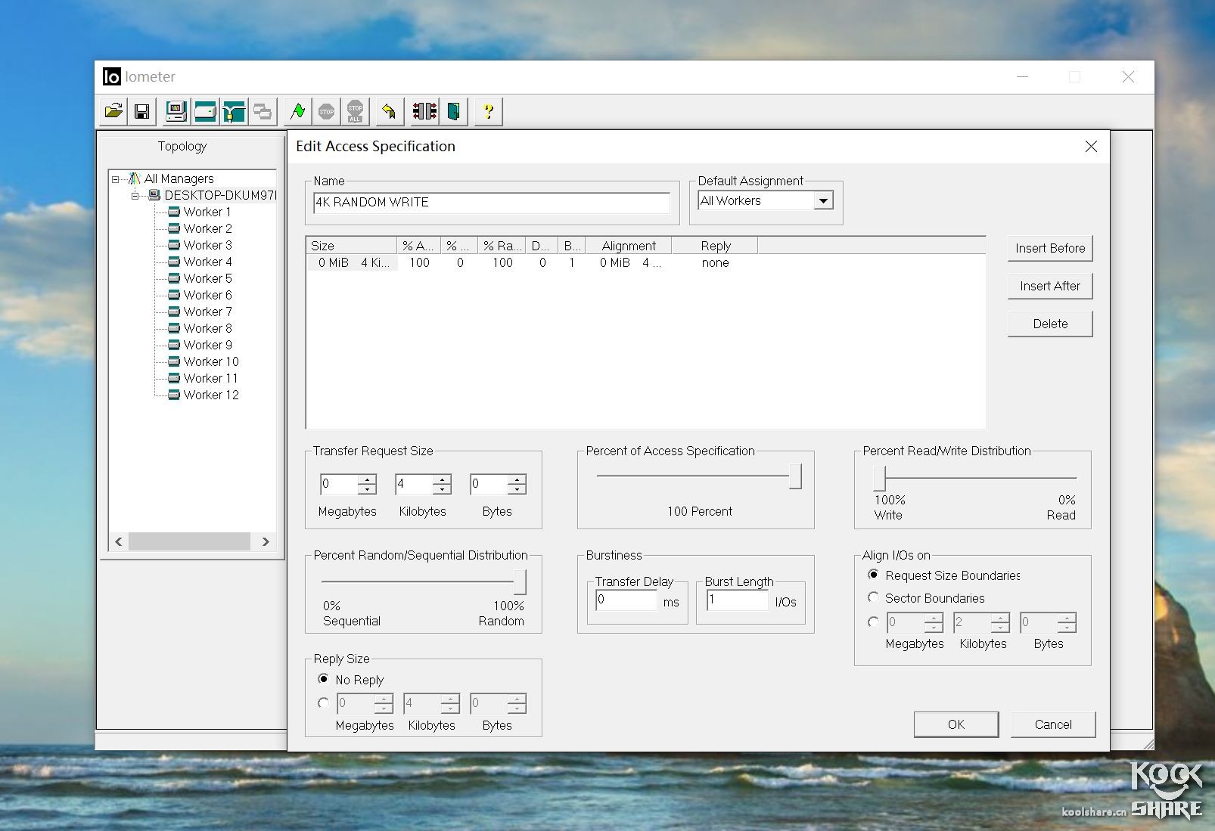Click the Reset Workers yellow arrow icon
Viewport: 1215px width, 831px height.
(389, 112)
